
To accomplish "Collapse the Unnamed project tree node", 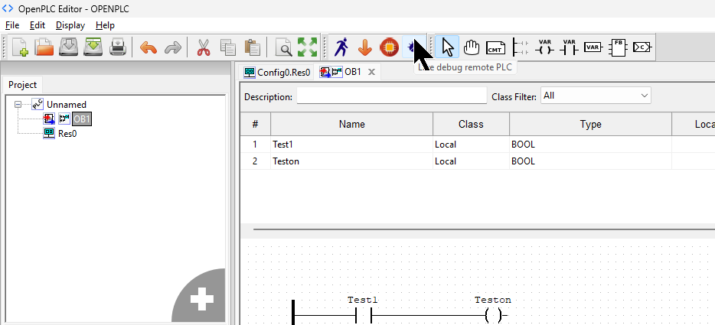I will (19, 105).
